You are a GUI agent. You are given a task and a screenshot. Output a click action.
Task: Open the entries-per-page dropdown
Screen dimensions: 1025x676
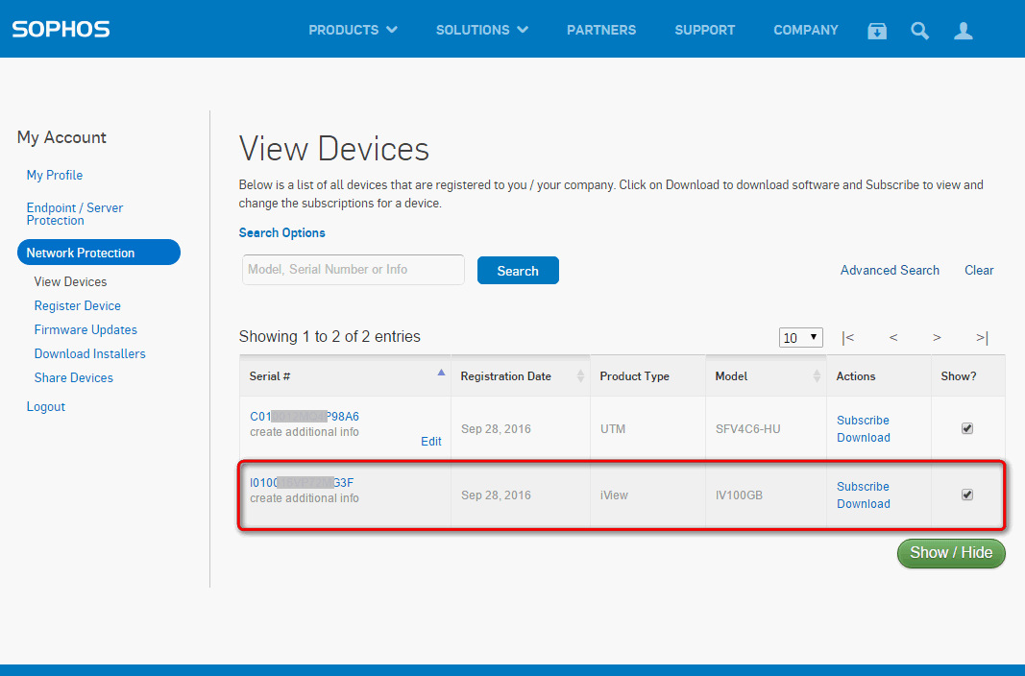point(801,338)
